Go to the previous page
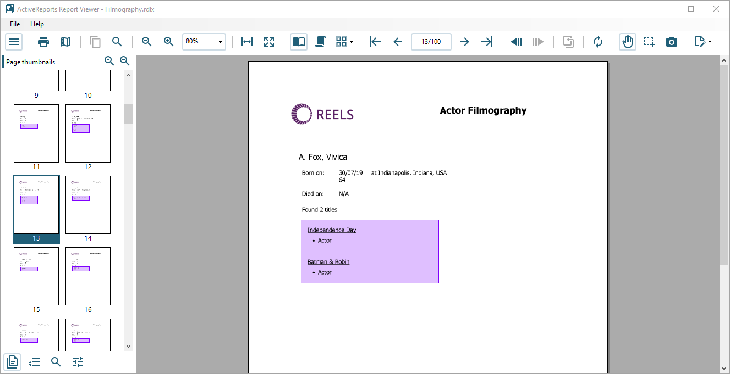 coord(398,42)
